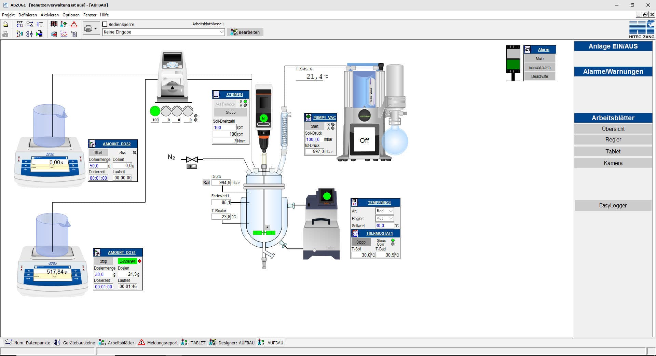This screenshot has height=356, width=656.
Task: Select the $T text variable toolbar icon
Action: pos(39,24)
